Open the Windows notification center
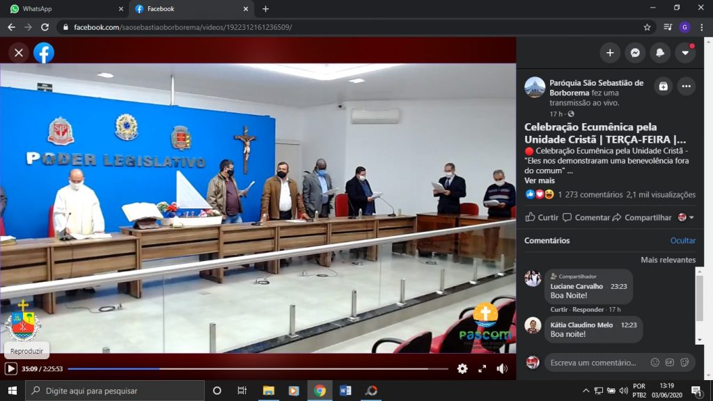The image size is (713, 401). click(696, 391)
